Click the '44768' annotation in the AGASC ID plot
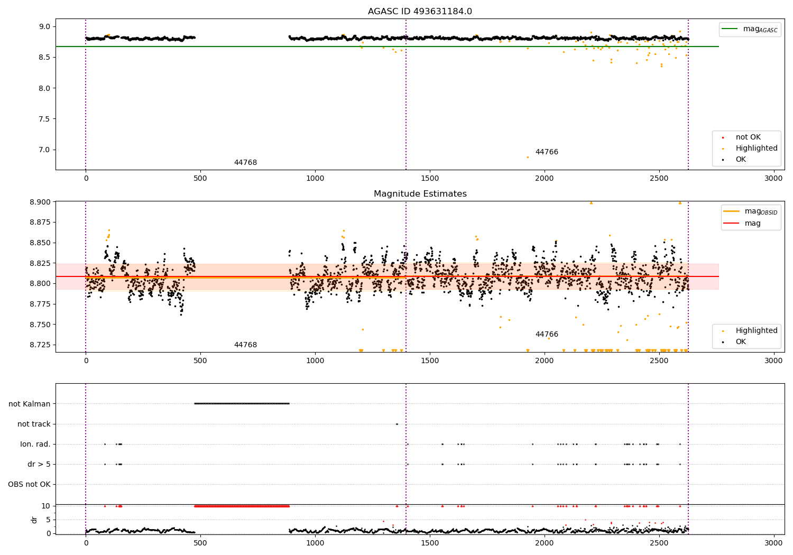Viewport: 793px width, 555px height. 245,163
